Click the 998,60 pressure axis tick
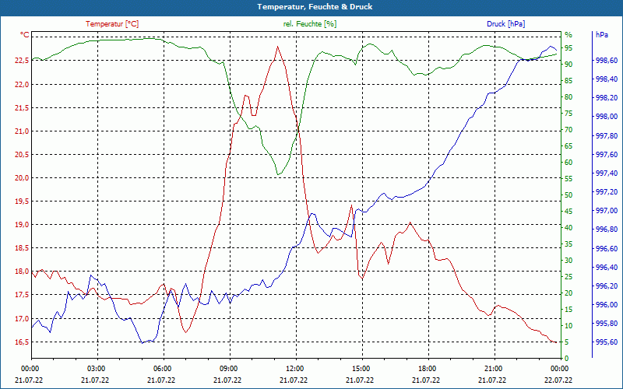Screen dimensions: 623x389 [x=607, y=61]
